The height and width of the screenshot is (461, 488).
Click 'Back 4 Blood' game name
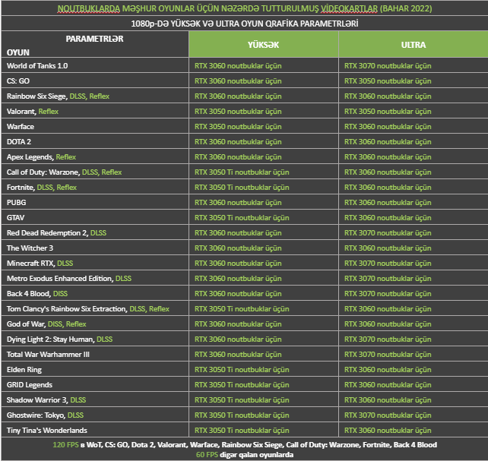coord(29,294)
